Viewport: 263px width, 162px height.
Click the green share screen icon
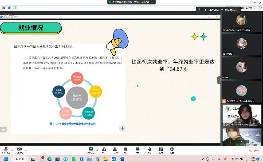tap(91, 149)
